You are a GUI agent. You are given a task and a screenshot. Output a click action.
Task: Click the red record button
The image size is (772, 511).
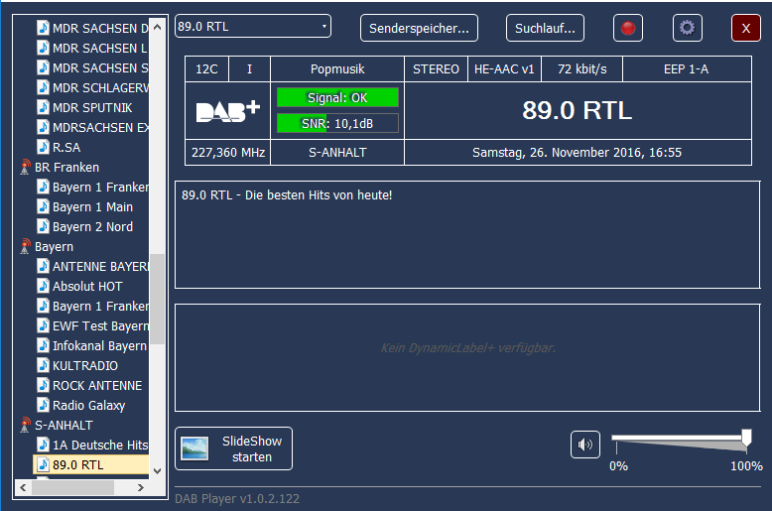click(x=627, y=28)
